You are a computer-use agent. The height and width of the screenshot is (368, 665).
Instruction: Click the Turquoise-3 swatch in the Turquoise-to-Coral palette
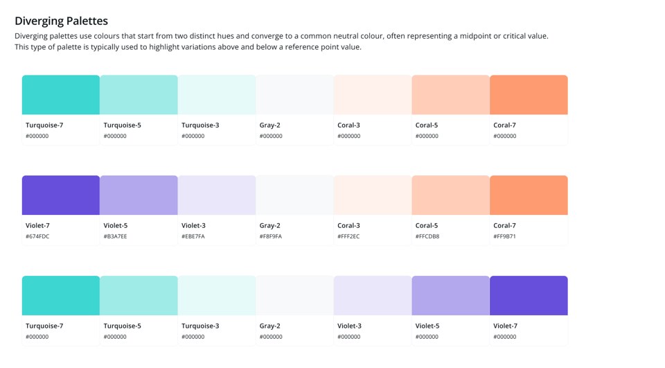(217, 95)
